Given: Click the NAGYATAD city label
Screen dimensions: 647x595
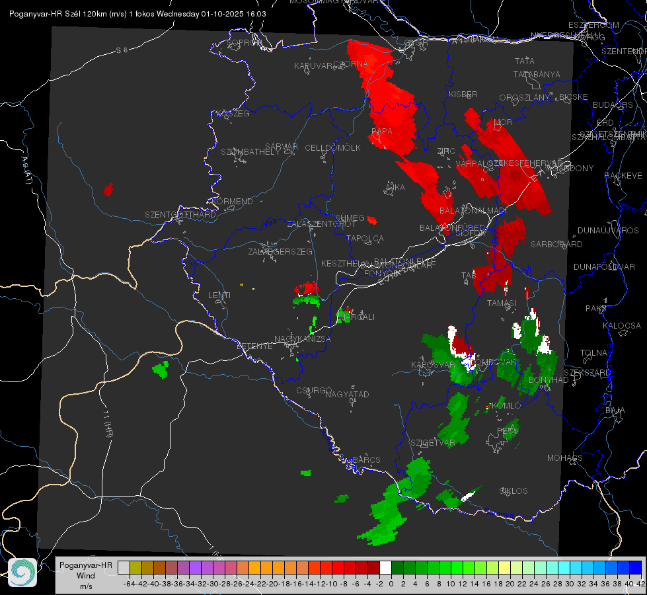Looking at the screenshot, I should 347,394.
